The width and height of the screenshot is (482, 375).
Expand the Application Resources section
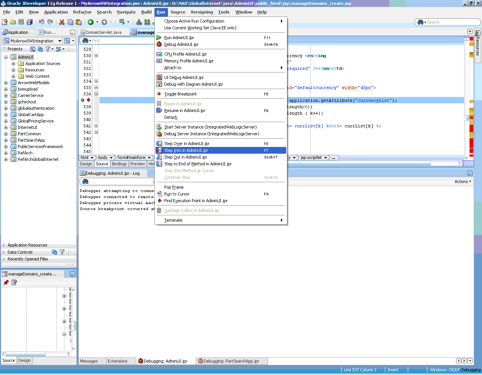[x=4, y=245]
